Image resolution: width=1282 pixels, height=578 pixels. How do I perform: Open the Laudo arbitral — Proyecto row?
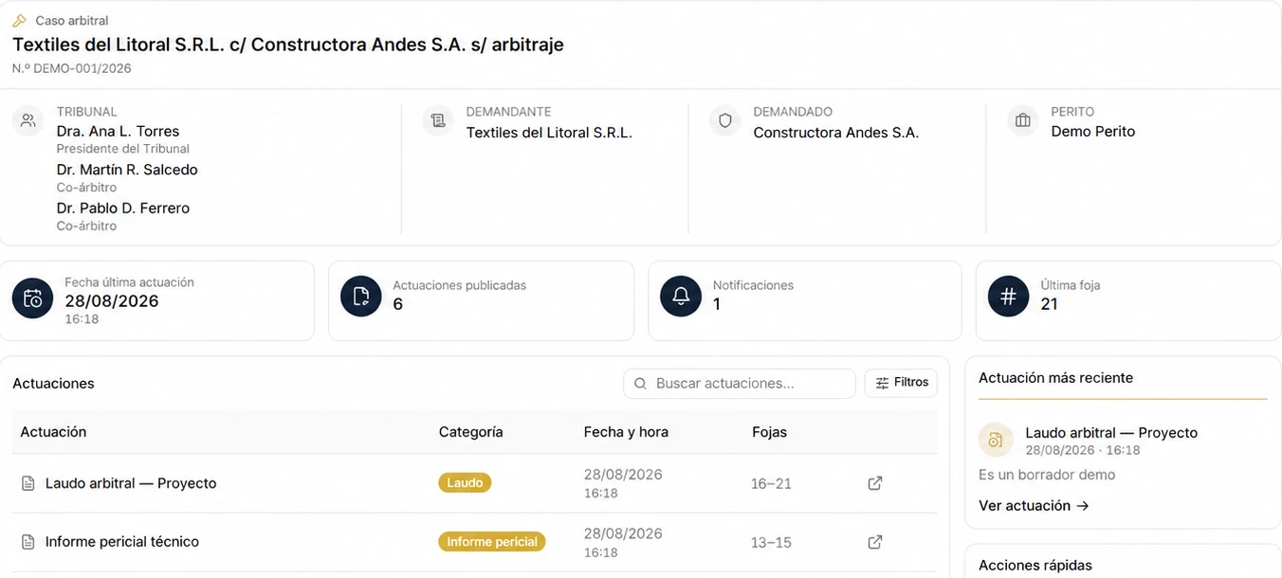(x=474, y=483)
